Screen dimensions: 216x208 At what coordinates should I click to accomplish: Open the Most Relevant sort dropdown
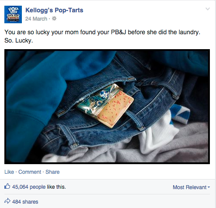click(x=191, y=187)
